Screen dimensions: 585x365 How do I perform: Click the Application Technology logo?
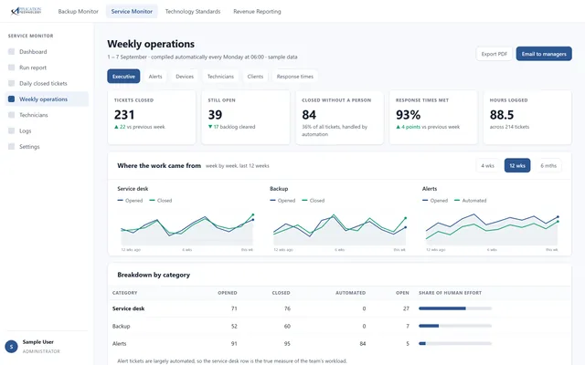point(26,11)
